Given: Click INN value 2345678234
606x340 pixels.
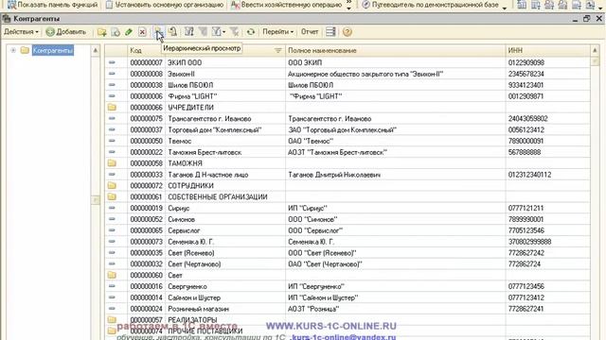Looking at the screenshot, I should pyautogui.click(x=526, y=74).
